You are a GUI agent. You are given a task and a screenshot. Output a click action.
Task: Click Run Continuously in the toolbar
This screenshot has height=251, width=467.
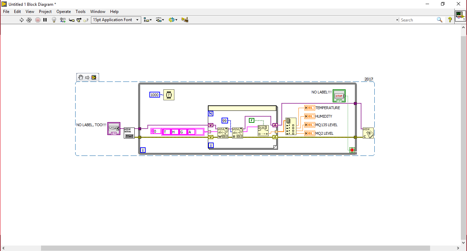point(29,20)
